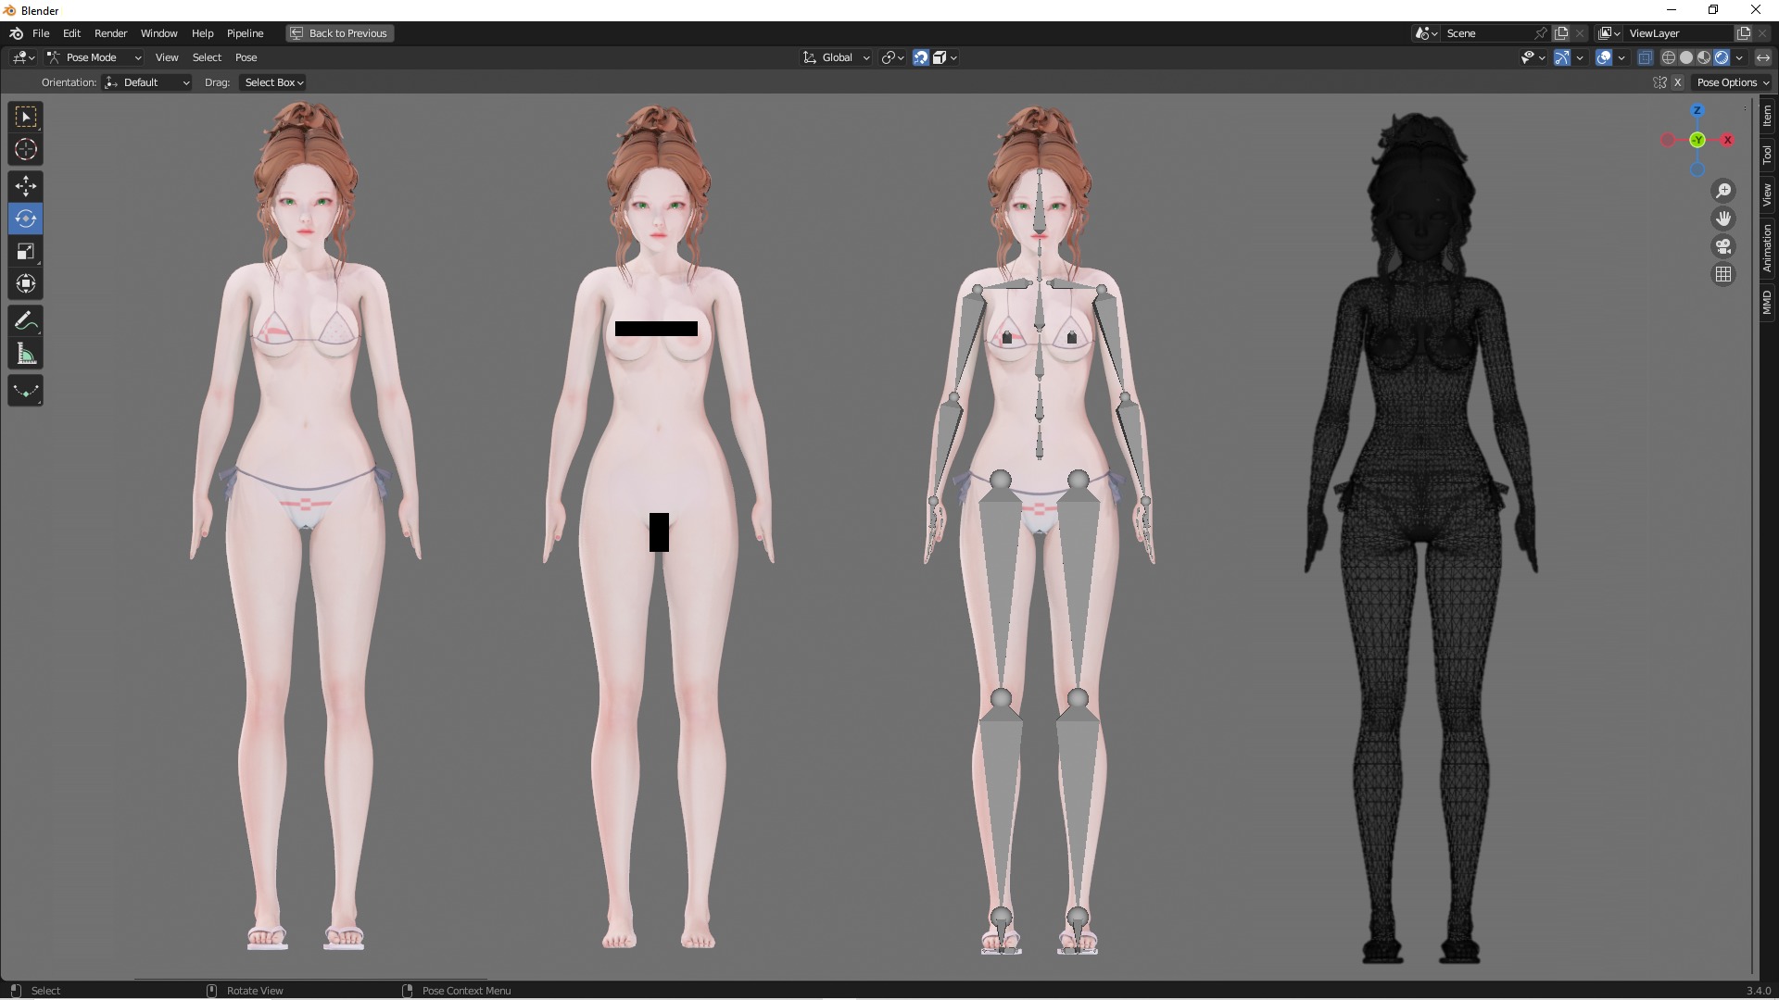This screenshot has width=1779, height=1000.
Task: Open the Global transform orientation dropdown
Action: point(837,57)
